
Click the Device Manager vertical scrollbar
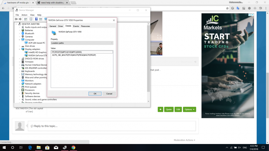(x=148, y=58)
